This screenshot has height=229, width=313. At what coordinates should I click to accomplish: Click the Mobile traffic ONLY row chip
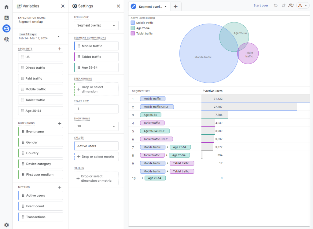point(157,107)
